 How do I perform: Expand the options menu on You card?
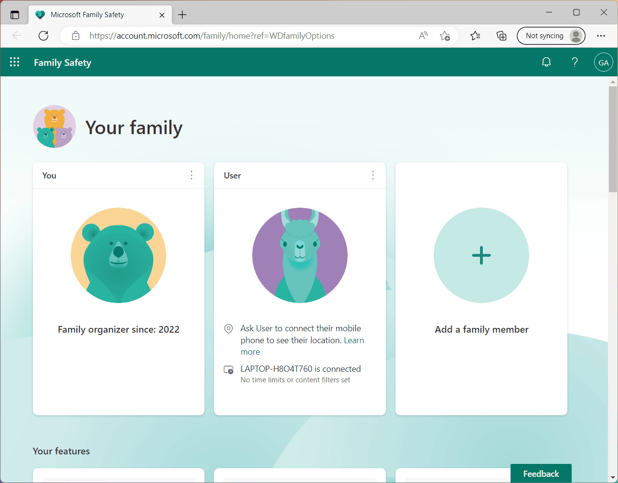pos(192,175)
